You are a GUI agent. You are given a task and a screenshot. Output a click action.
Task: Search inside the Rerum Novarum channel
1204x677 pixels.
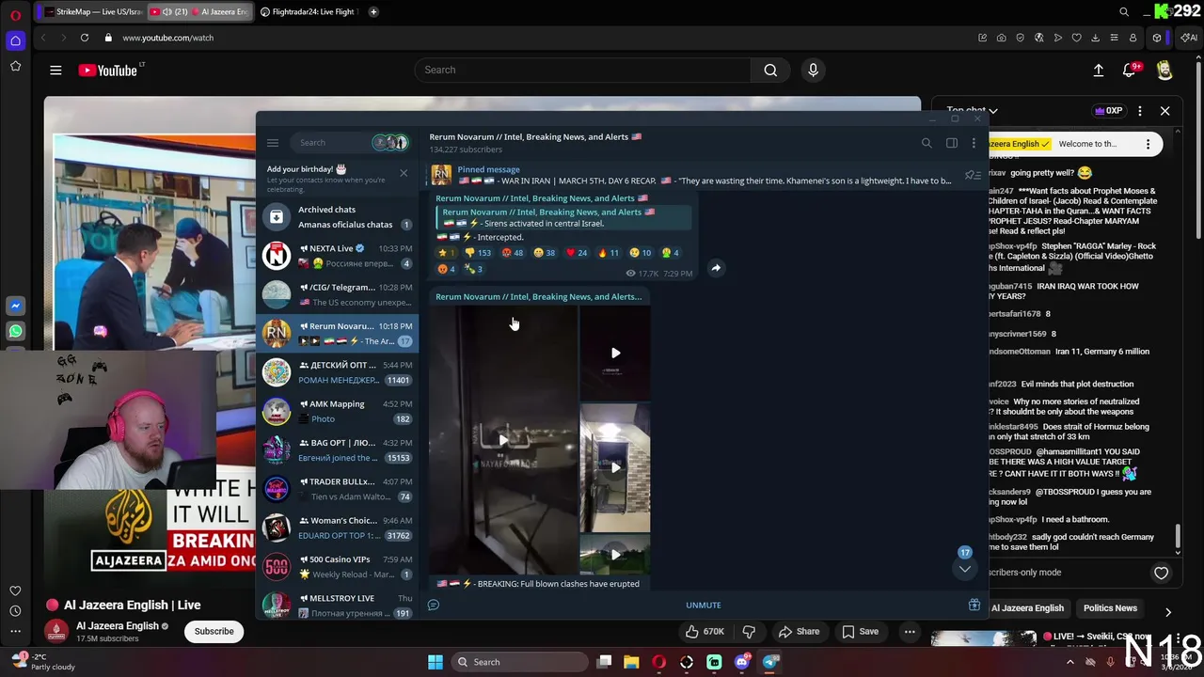click(927, 143)
